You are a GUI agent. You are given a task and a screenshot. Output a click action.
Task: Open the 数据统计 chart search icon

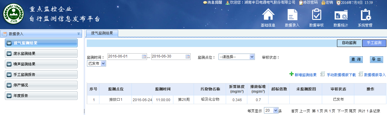click(x=341, y=15)
